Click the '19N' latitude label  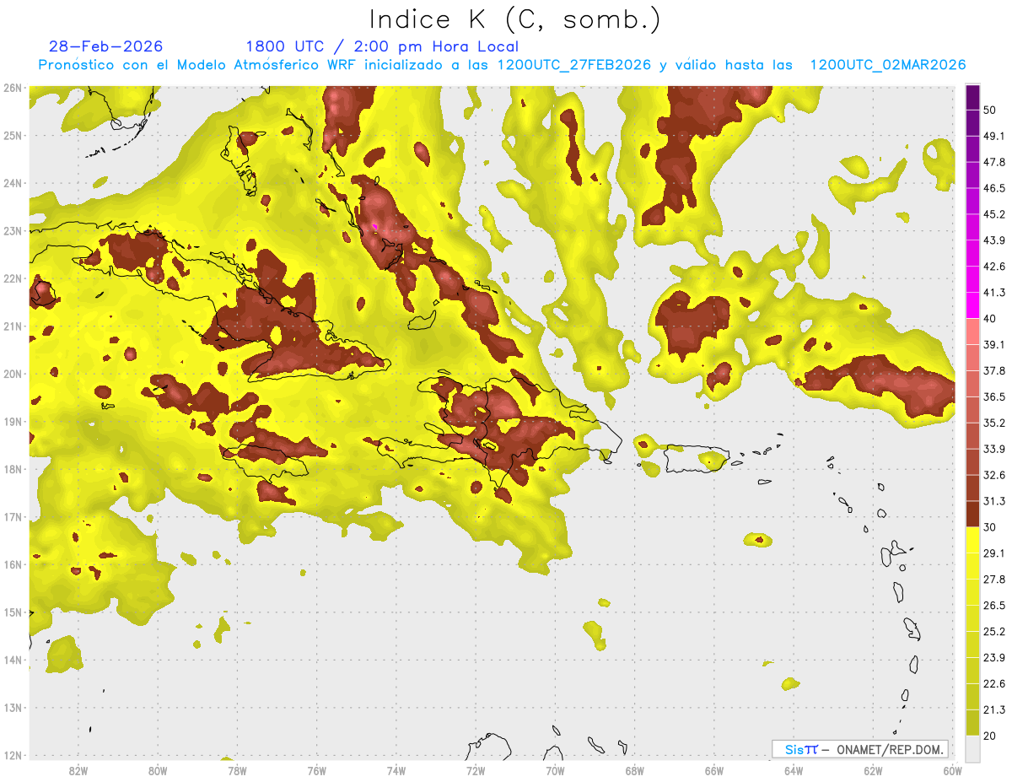pos(12,421)
